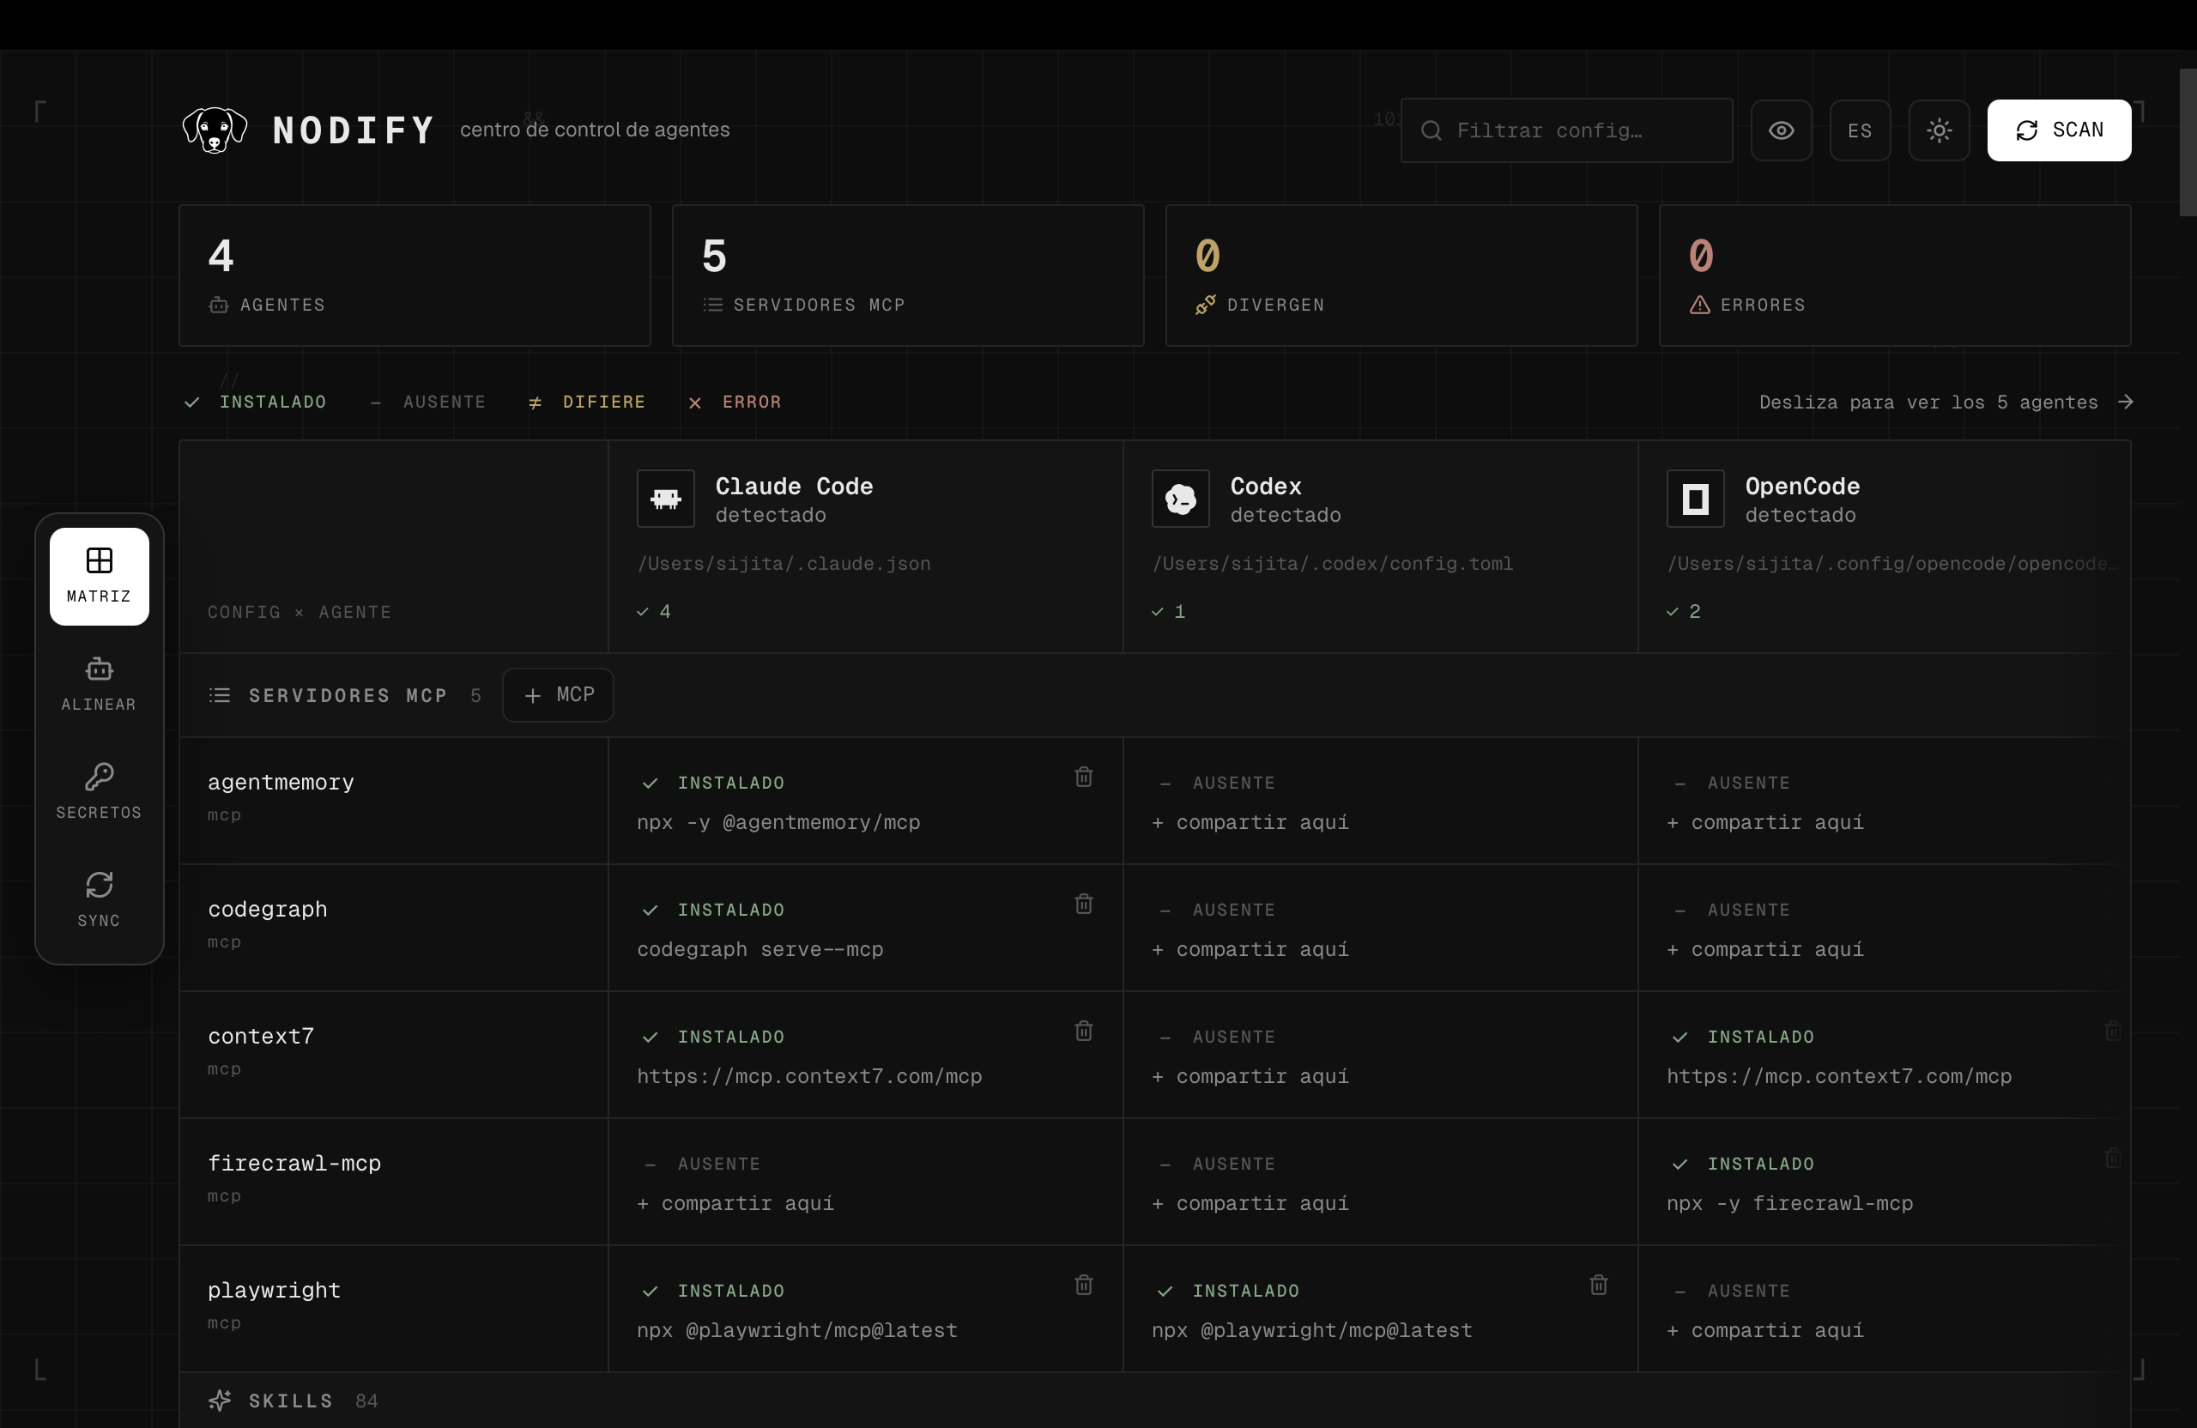Share firecrawl-mcp to Claude Code
Image resolution: width=2197 pixels, height=1428 pixels.
(735, 1204)
